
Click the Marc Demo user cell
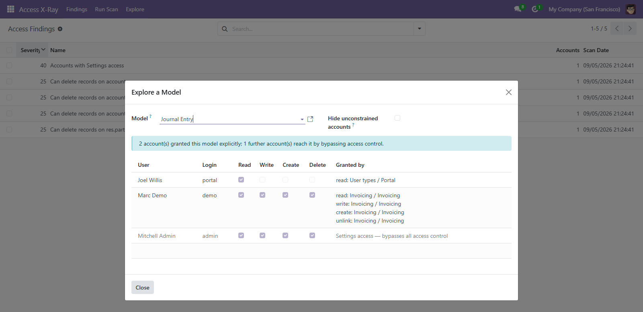point(152,195)
